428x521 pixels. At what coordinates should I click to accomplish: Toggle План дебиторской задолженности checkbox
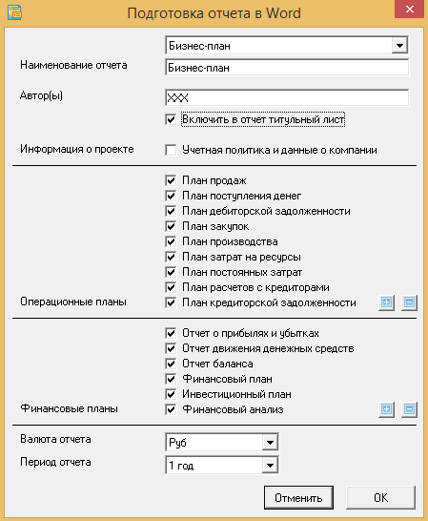171,211
